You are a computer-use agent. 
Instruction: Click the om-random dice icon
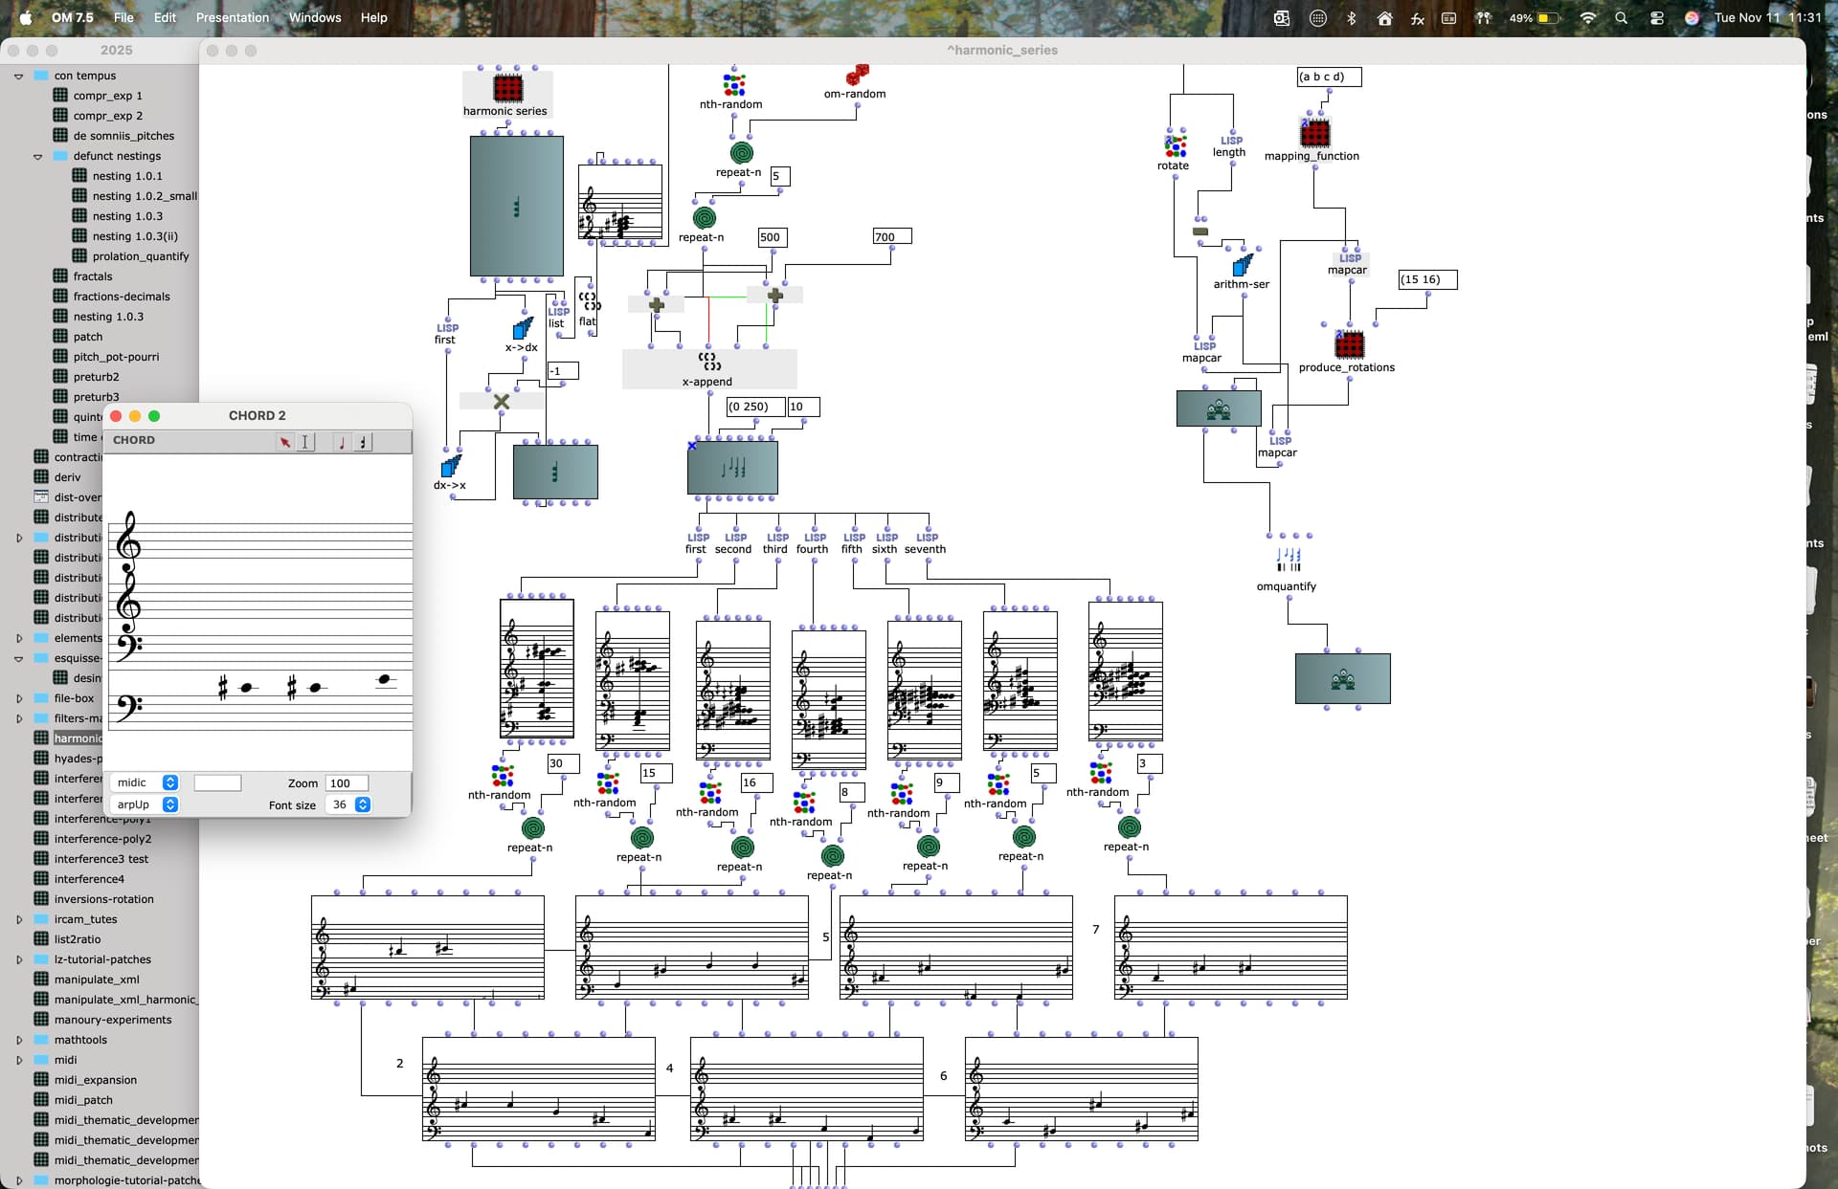pos(857,76)
